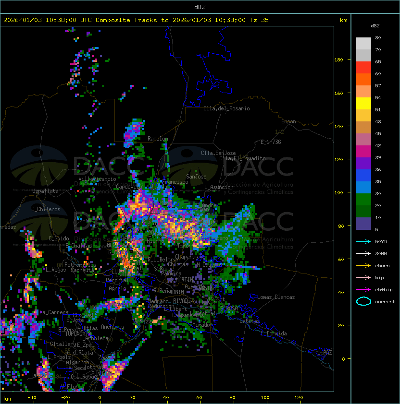
Task: Click the L_Asuncion map label
Action: click(x=219, y=187)
